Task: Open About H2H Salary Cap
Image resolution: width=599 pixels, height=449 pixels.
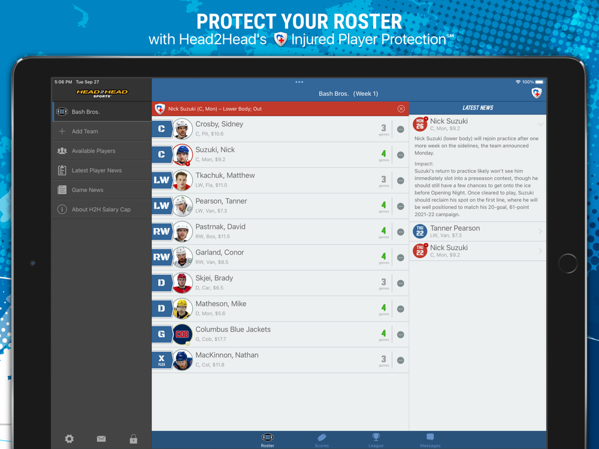Action: (x=102, y=209)
